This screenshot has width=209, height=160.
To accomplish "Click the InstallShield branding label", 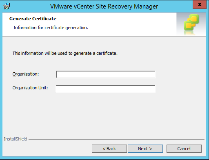I will (x=16, y=139).
